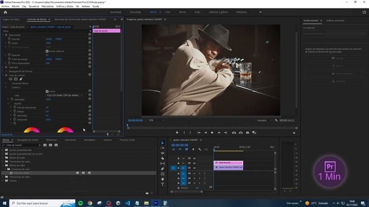369x207 pixels.
Task: Click the Lift button in Program monitor
Action: pyautogui.click(x=234, y=133)
